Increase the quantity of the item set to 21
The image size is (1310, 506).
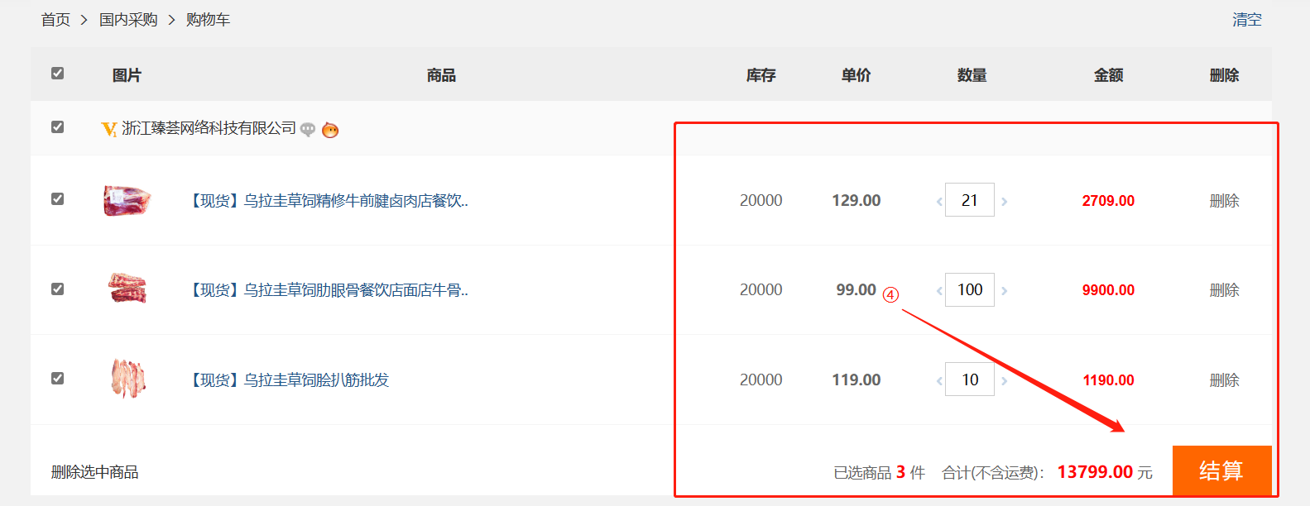coord(1004,202)
